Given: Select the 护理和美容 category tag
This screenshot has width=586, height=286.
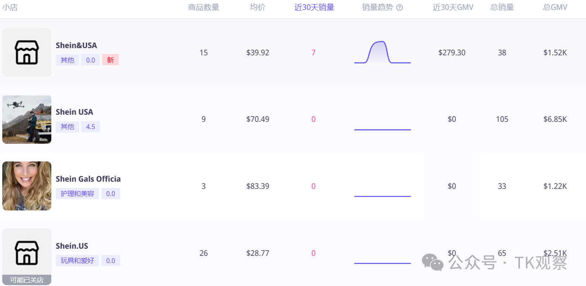Looking at the screenshot, I should click(77, 194).
